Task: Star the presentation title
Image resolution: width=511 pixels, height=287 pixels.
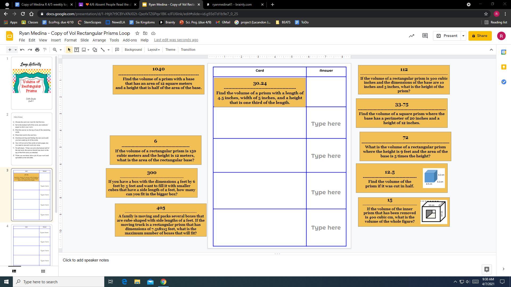Action: pyautogui.click(x=137, y=33)
